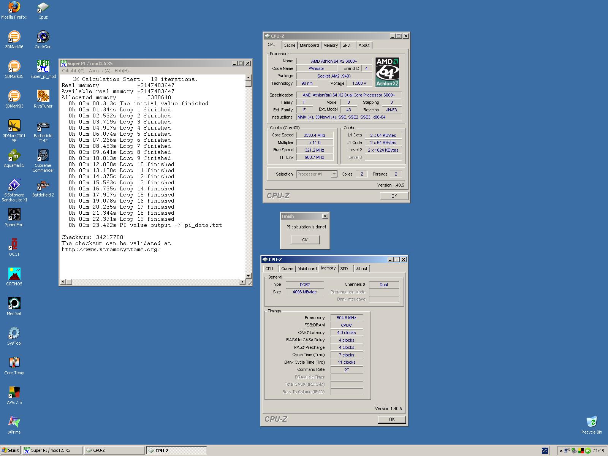Click the Start button

(10, 450)
